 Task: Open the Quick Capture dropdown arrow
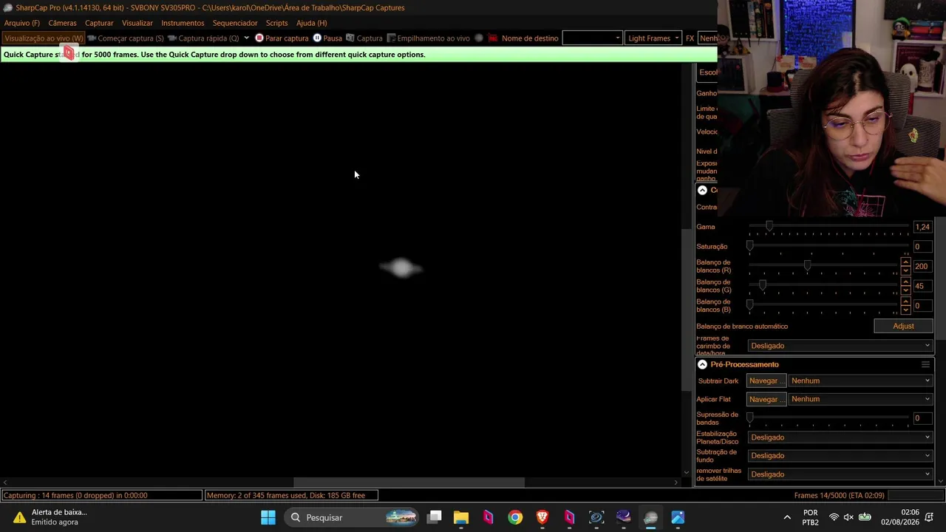click(x=246, y=38)
